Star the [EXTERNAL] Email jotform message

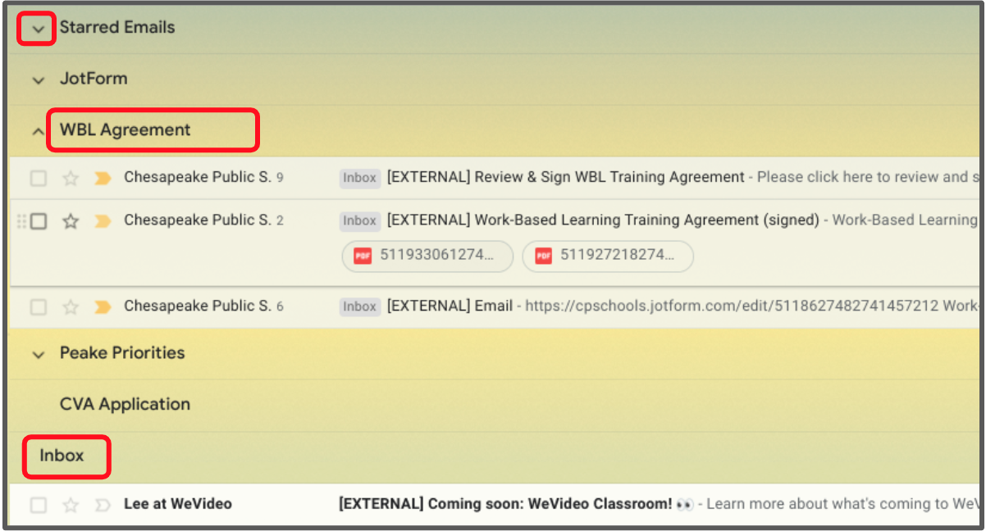pyautogui.click(x=71, y=306)
